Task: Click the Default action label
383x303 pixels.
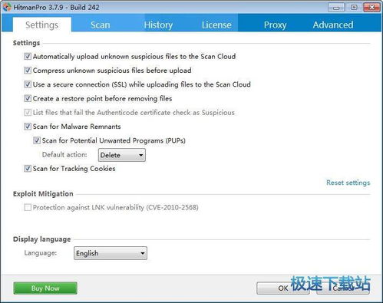Action: 64,155
